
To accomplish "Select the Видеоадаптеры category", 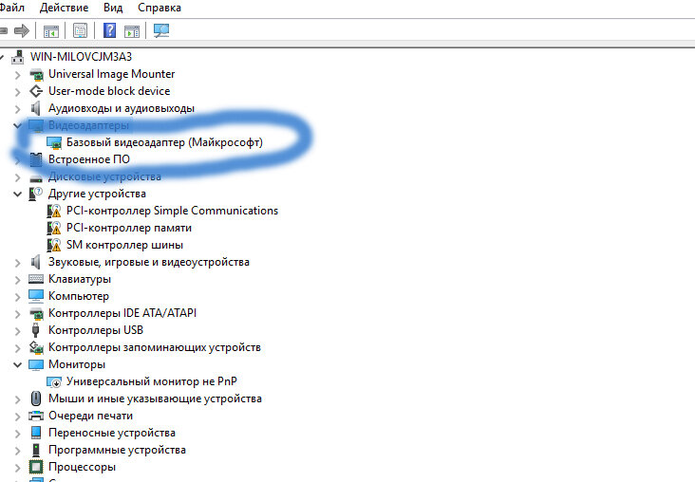I will (x=88, y=125).
